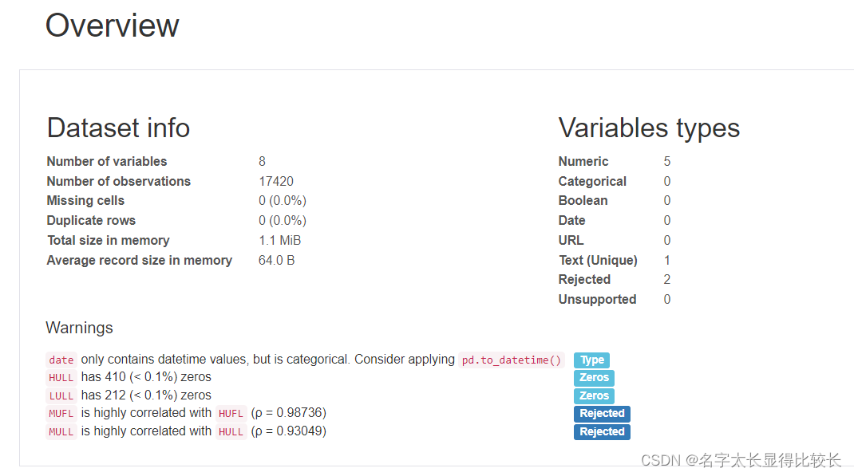The width and height of the screenshot is (854, 476).
Task: Click the Rejected label under Variables types
Action: [584, 280]
